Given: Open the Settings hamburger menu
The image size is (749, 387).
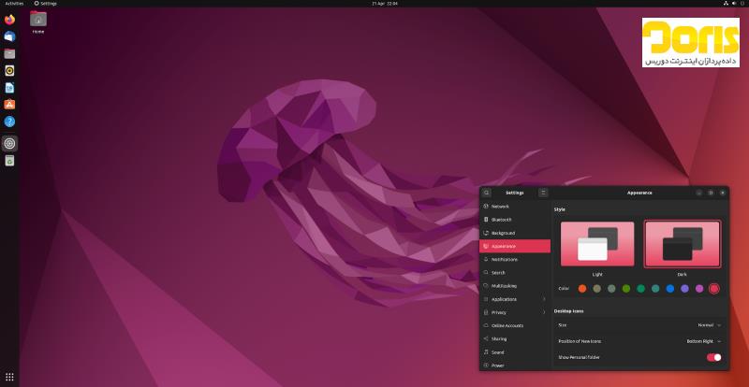Looking at the screenshot, I should point(543,193).
